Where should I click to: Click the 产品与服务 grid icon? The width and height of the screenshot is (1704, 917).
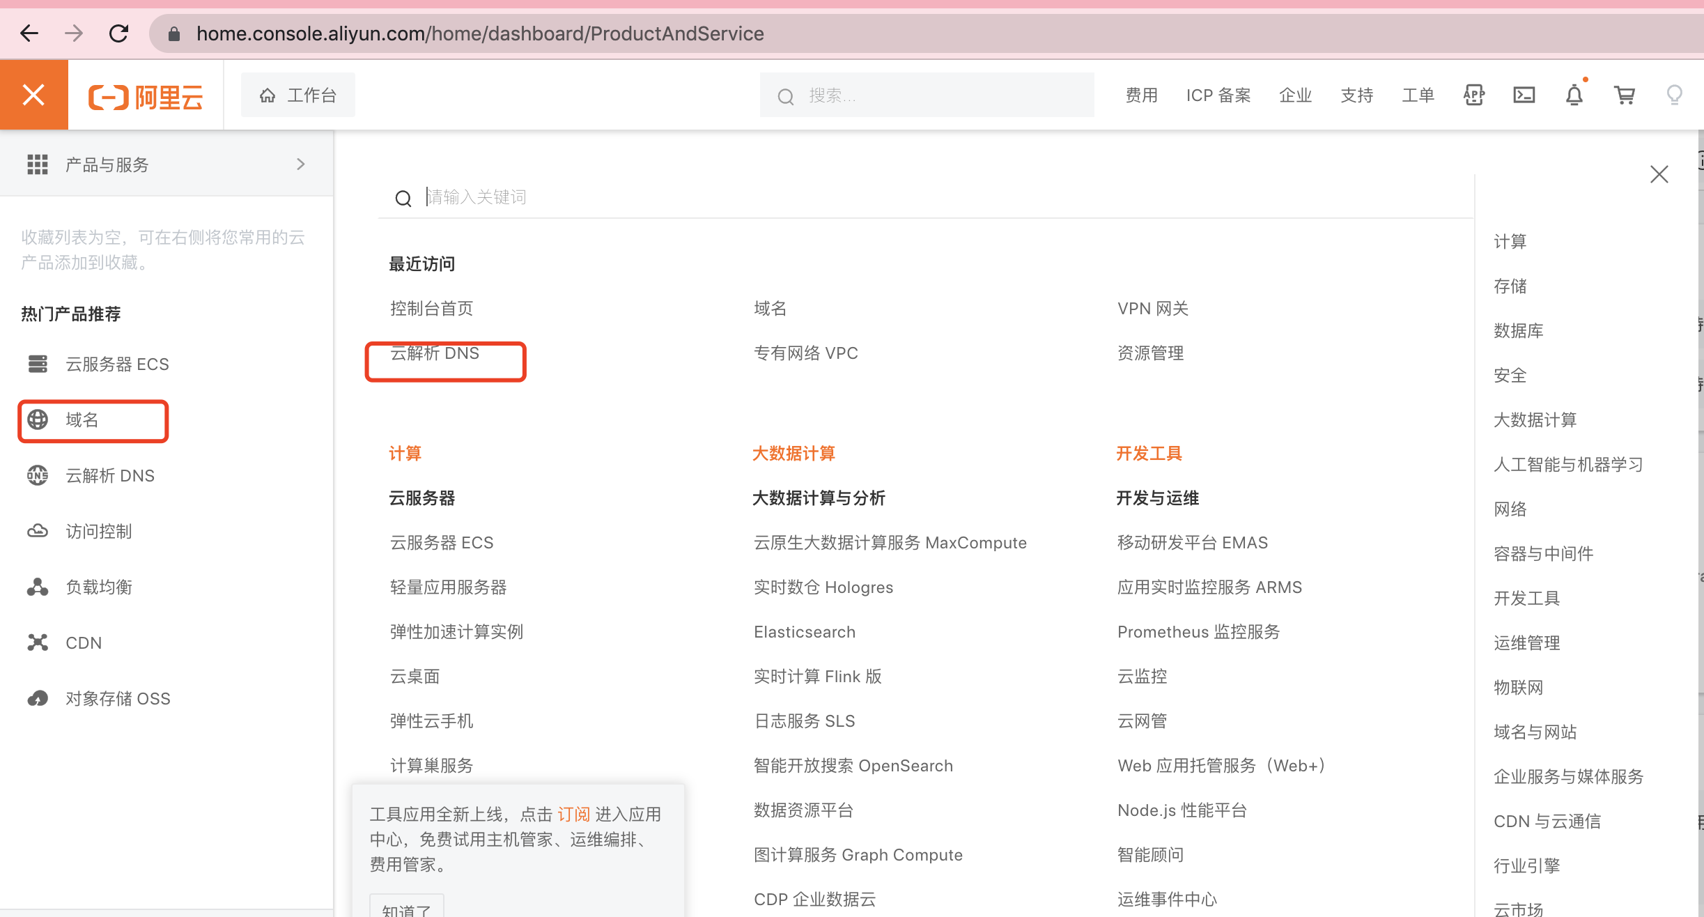click(37, 164)
